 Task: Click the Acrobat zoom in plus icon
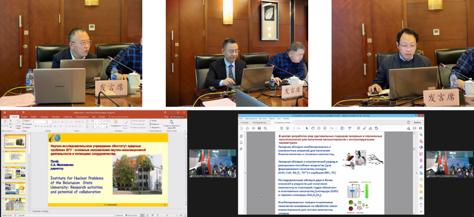pos(325,128)
